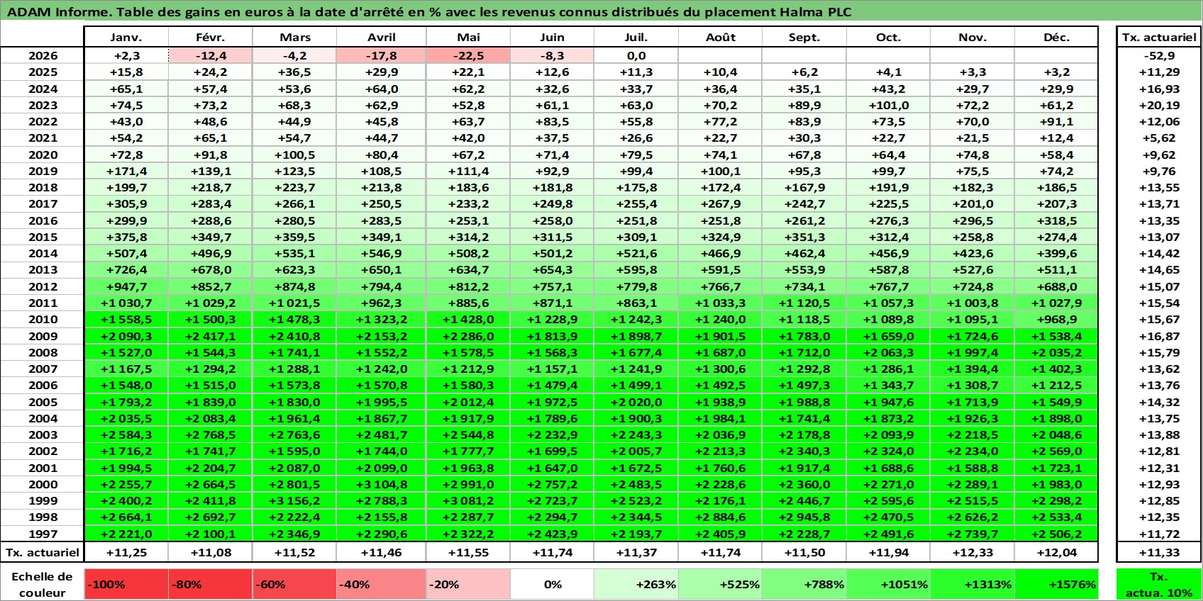Click the +546,9 cell for Avril 2014
The height and width of the screenshot is (601, 1203).
coord(382,254)
